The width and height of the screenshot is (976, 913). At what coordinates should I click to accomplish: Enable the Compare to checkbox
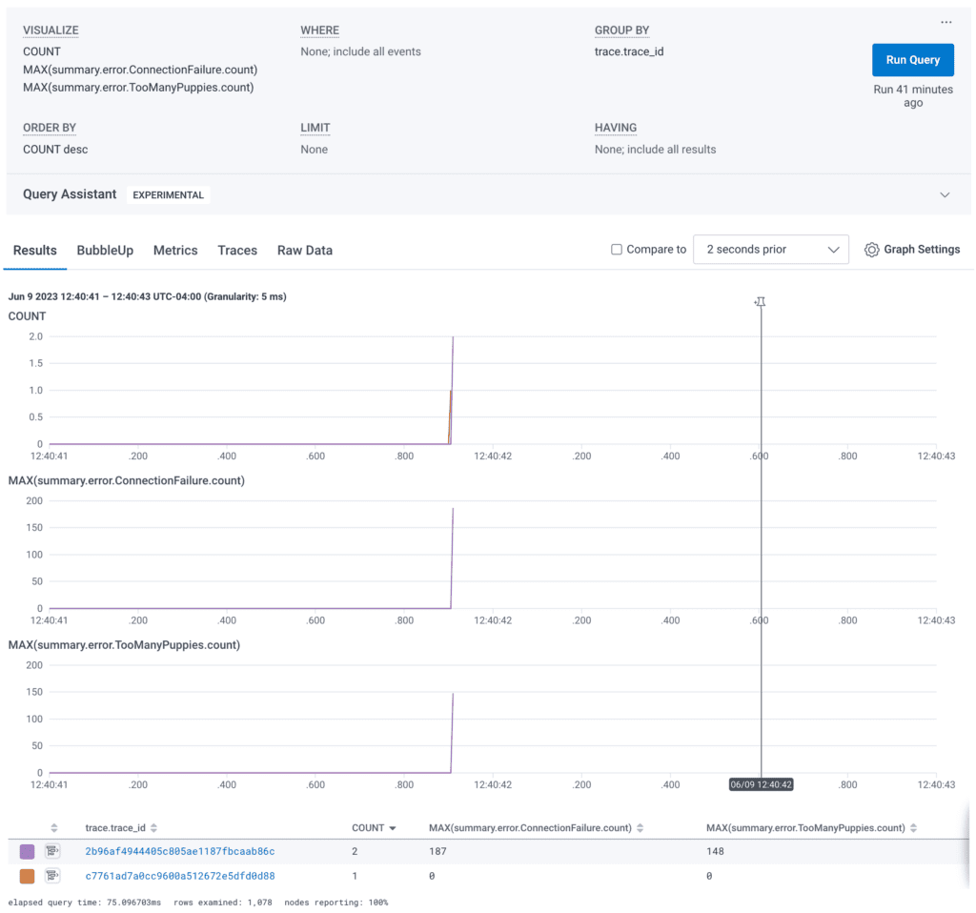[x=617, y=250]
